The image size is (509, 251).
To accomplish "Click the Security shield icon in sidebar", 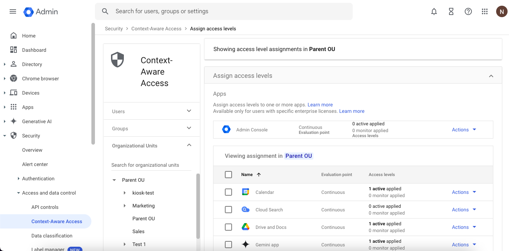I will [14, 136].
